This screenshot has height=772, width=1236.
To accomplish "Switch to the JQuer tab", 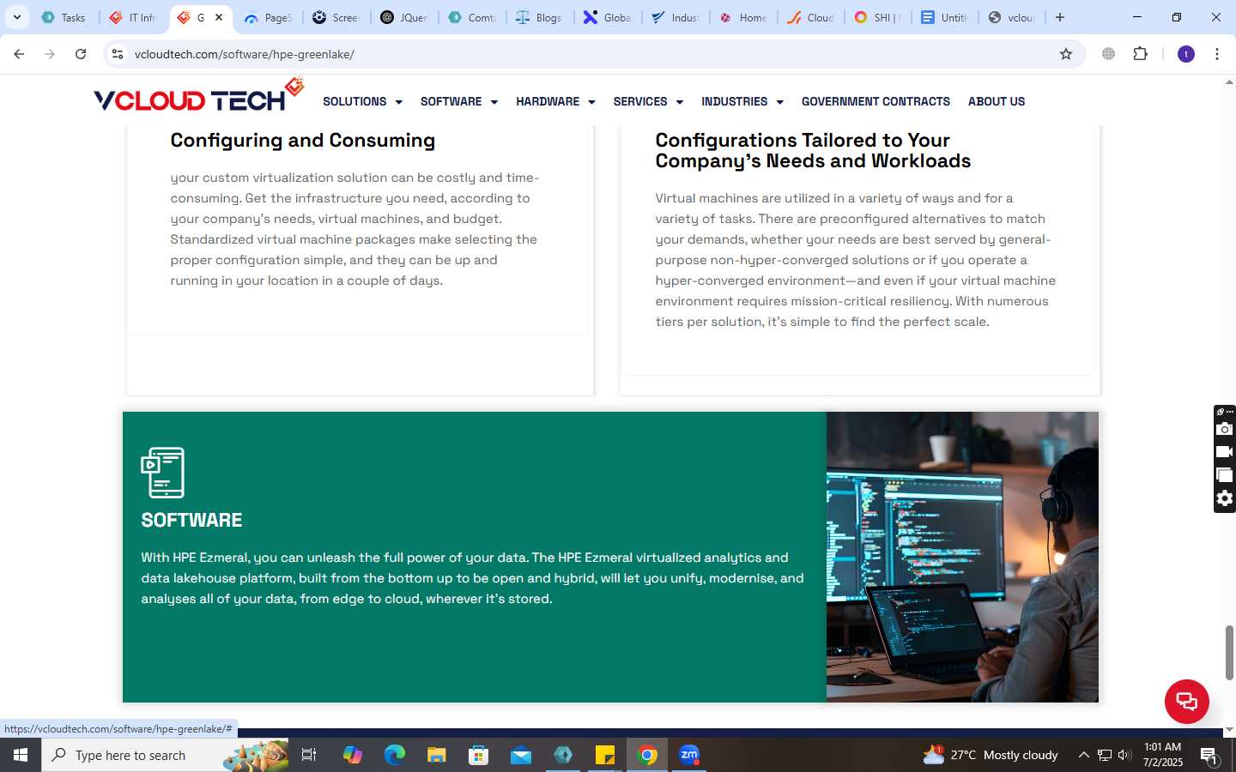I will (x=404, y=17).
